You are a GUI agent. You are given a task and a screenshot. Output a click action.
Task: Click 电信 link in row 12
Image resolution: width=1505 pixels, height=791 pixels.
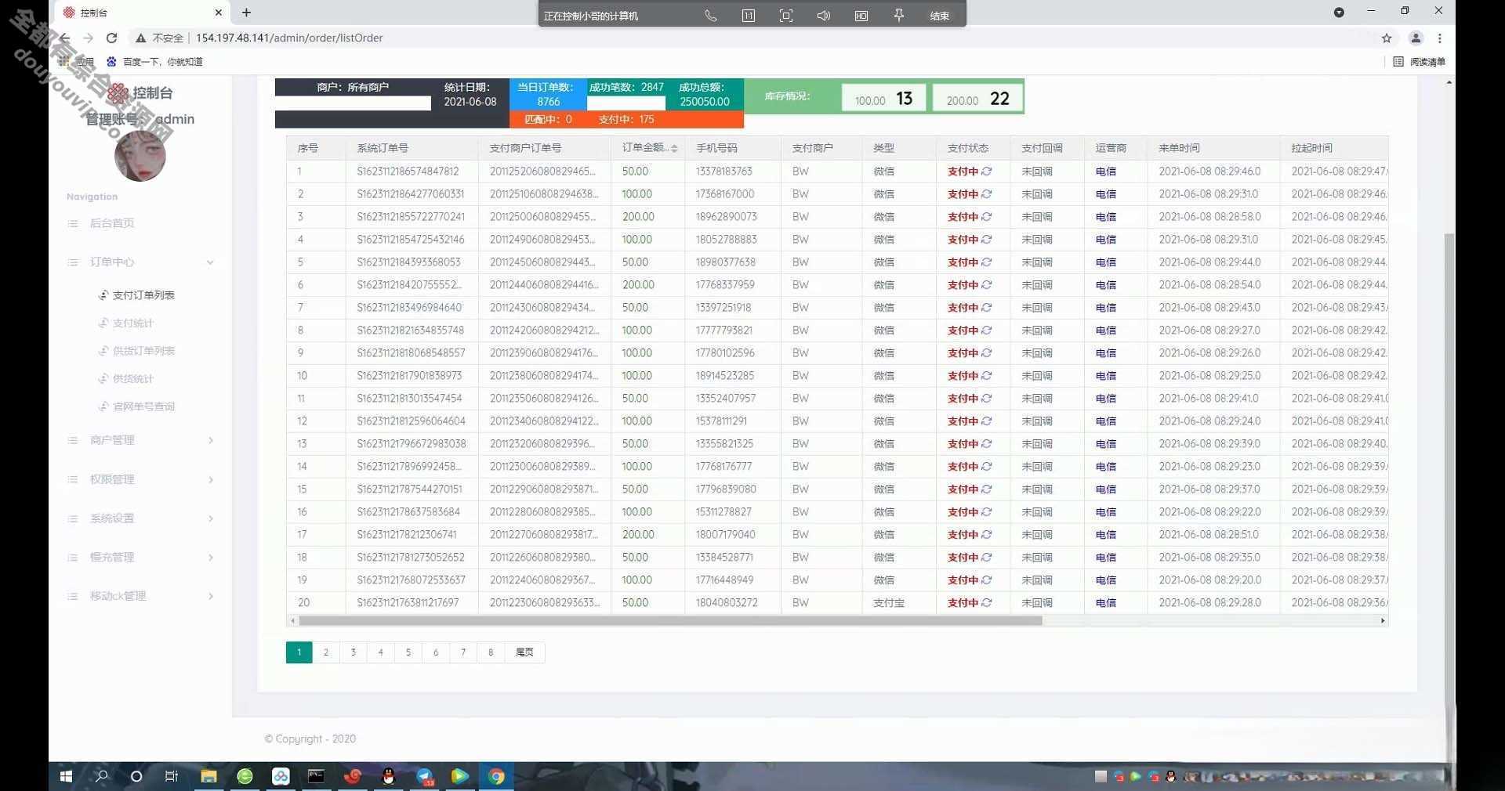(x=1106, y=421)
